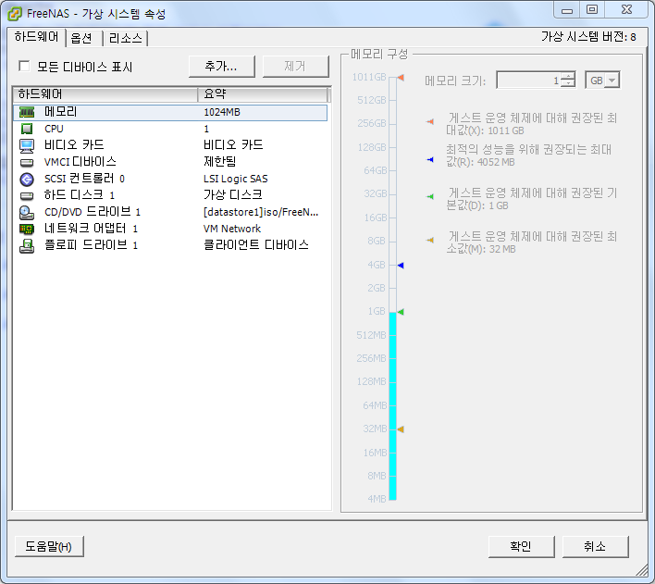Select the 하드 디스크 1 row label
The image size is (655, 584).
click(80, 195)
